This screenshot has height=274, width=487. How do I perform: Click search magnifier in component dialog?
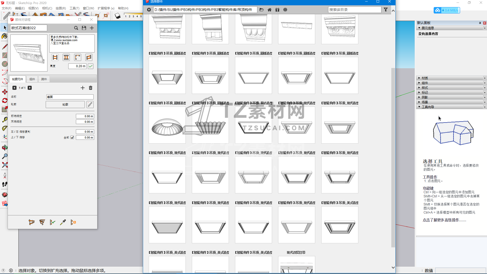(x=76, y=28)
